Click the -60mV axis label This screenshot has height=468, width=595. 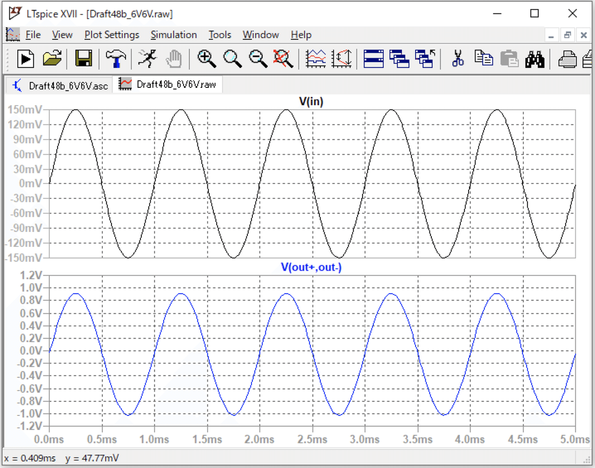point(25,213)
